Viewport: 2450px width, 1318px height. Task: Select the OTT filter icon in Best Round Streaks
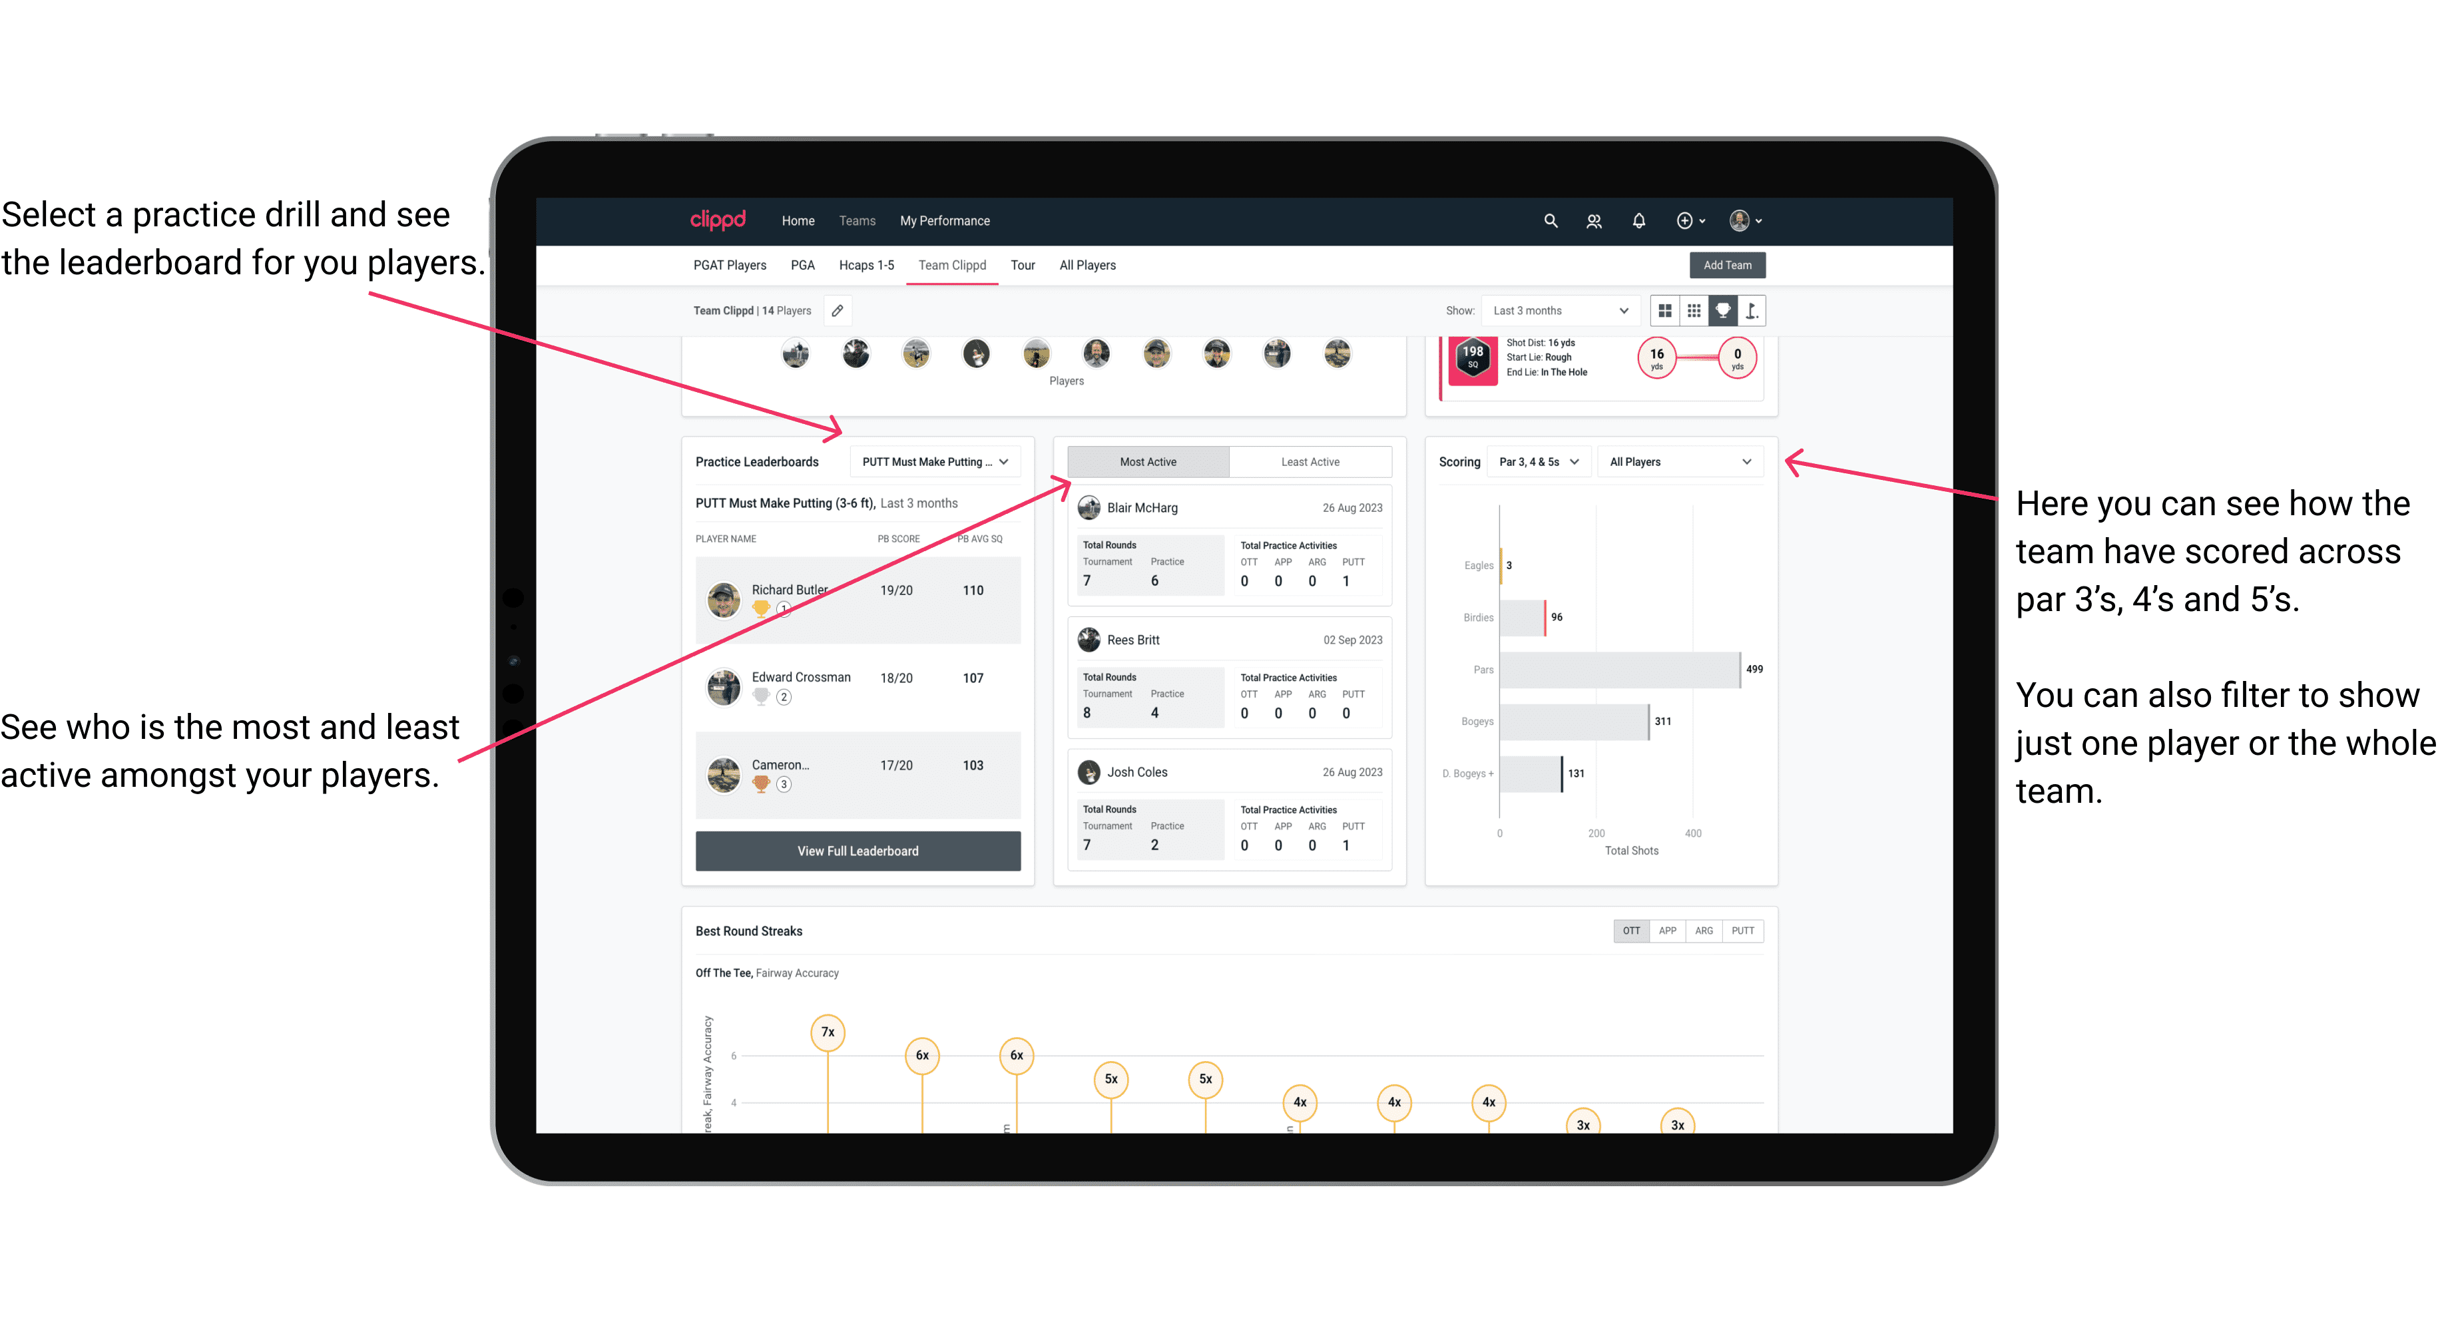click(1627, 930)
